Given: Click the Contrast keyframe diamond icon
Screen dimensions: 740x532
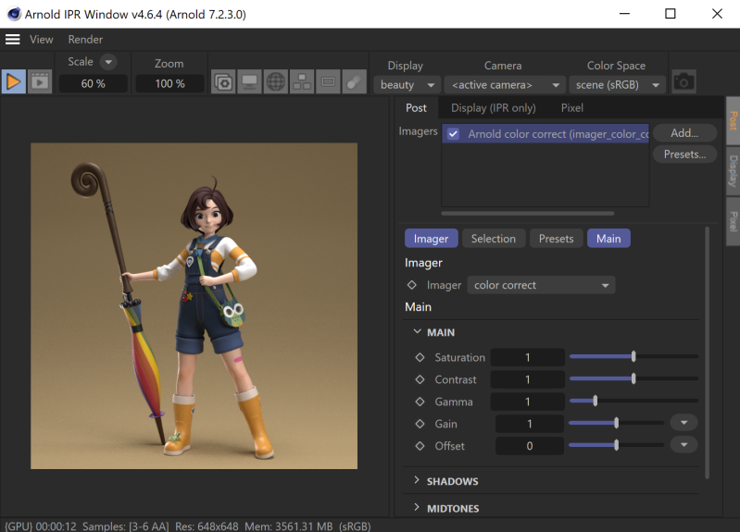Looking at the screenshot, I should [420, 379].
